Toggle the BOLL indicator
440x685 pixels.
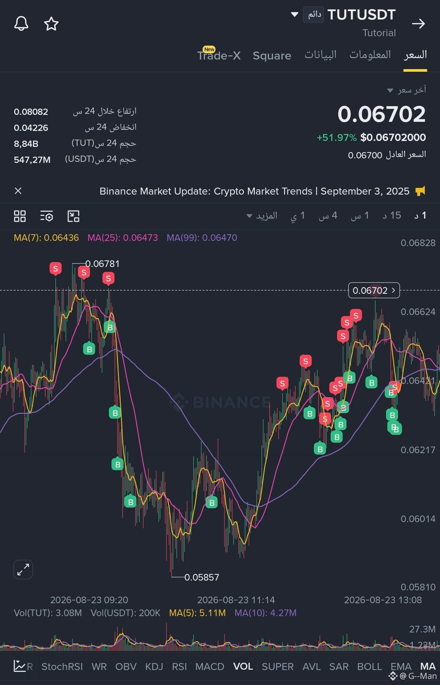coord(370,666)
